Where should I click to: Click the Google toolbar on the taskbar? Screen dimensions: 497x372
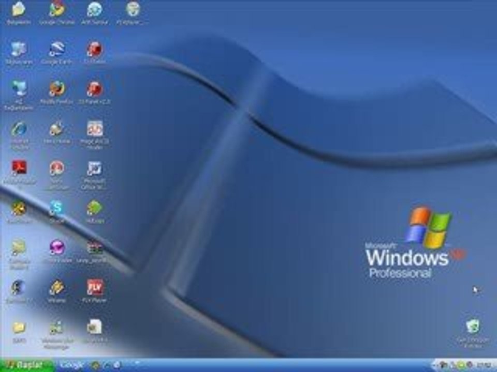tap(71, 365)
